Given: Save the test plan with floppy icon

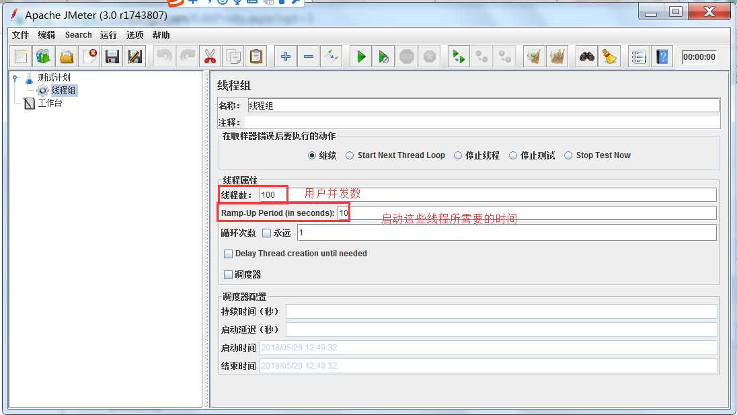Looking at the screenshot, I should pos(112,57).
